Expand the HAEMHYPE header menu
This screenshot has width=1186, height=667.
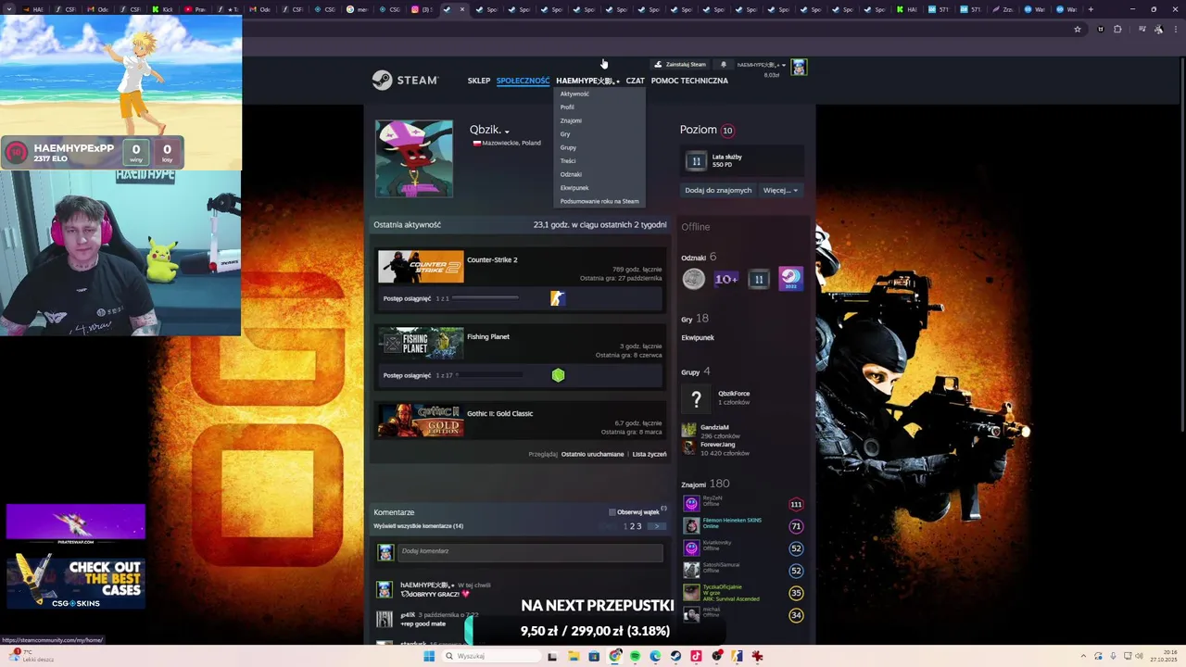point(587,81)
